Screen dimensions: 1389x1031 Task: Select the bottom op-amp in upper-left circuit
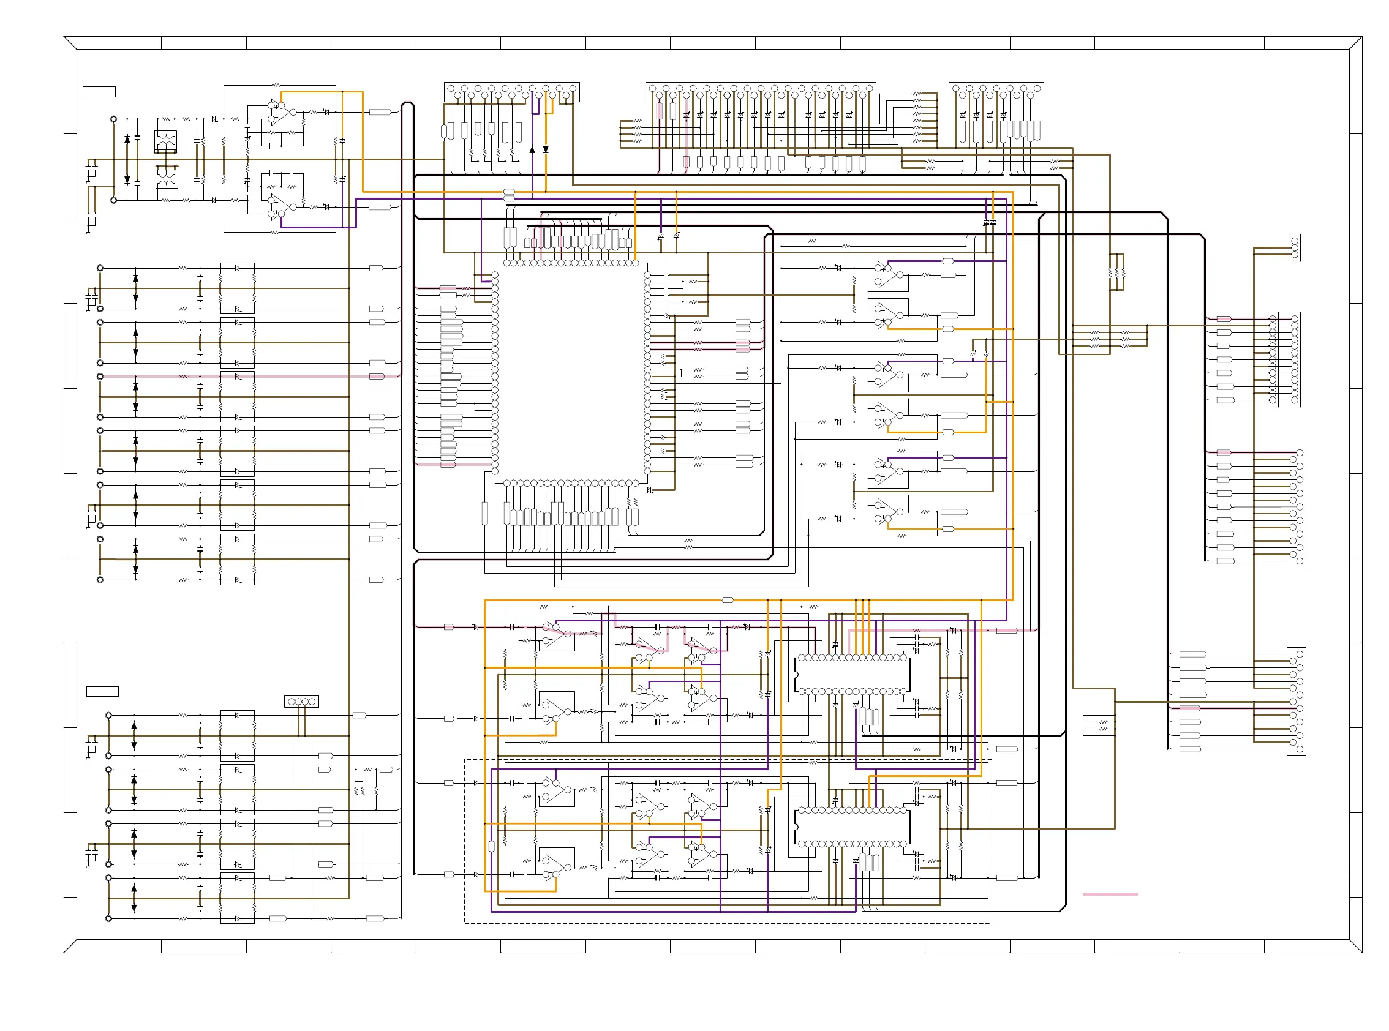coord(280,206)
